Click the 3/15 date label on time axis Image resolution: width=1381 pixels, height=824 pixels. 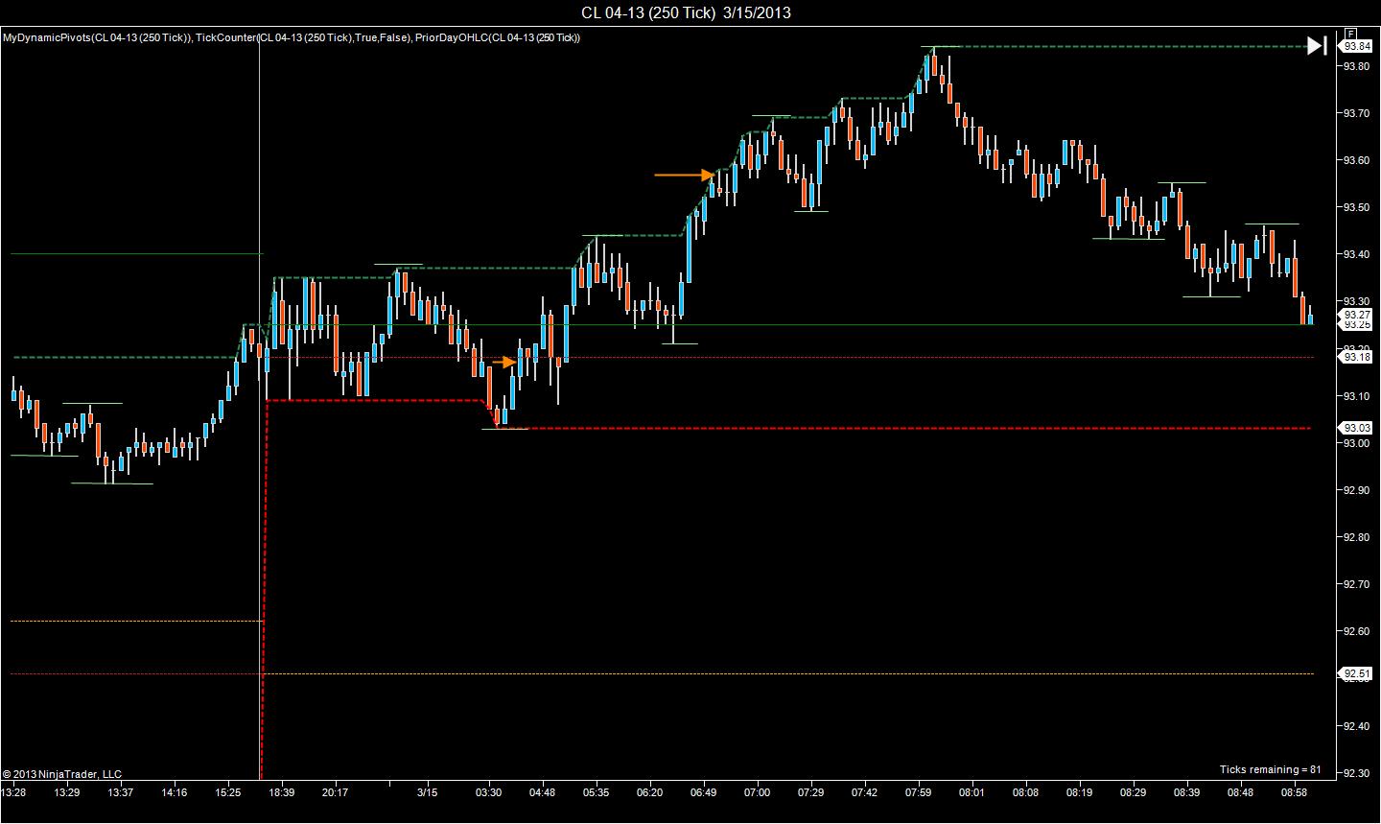coord(428,793)
